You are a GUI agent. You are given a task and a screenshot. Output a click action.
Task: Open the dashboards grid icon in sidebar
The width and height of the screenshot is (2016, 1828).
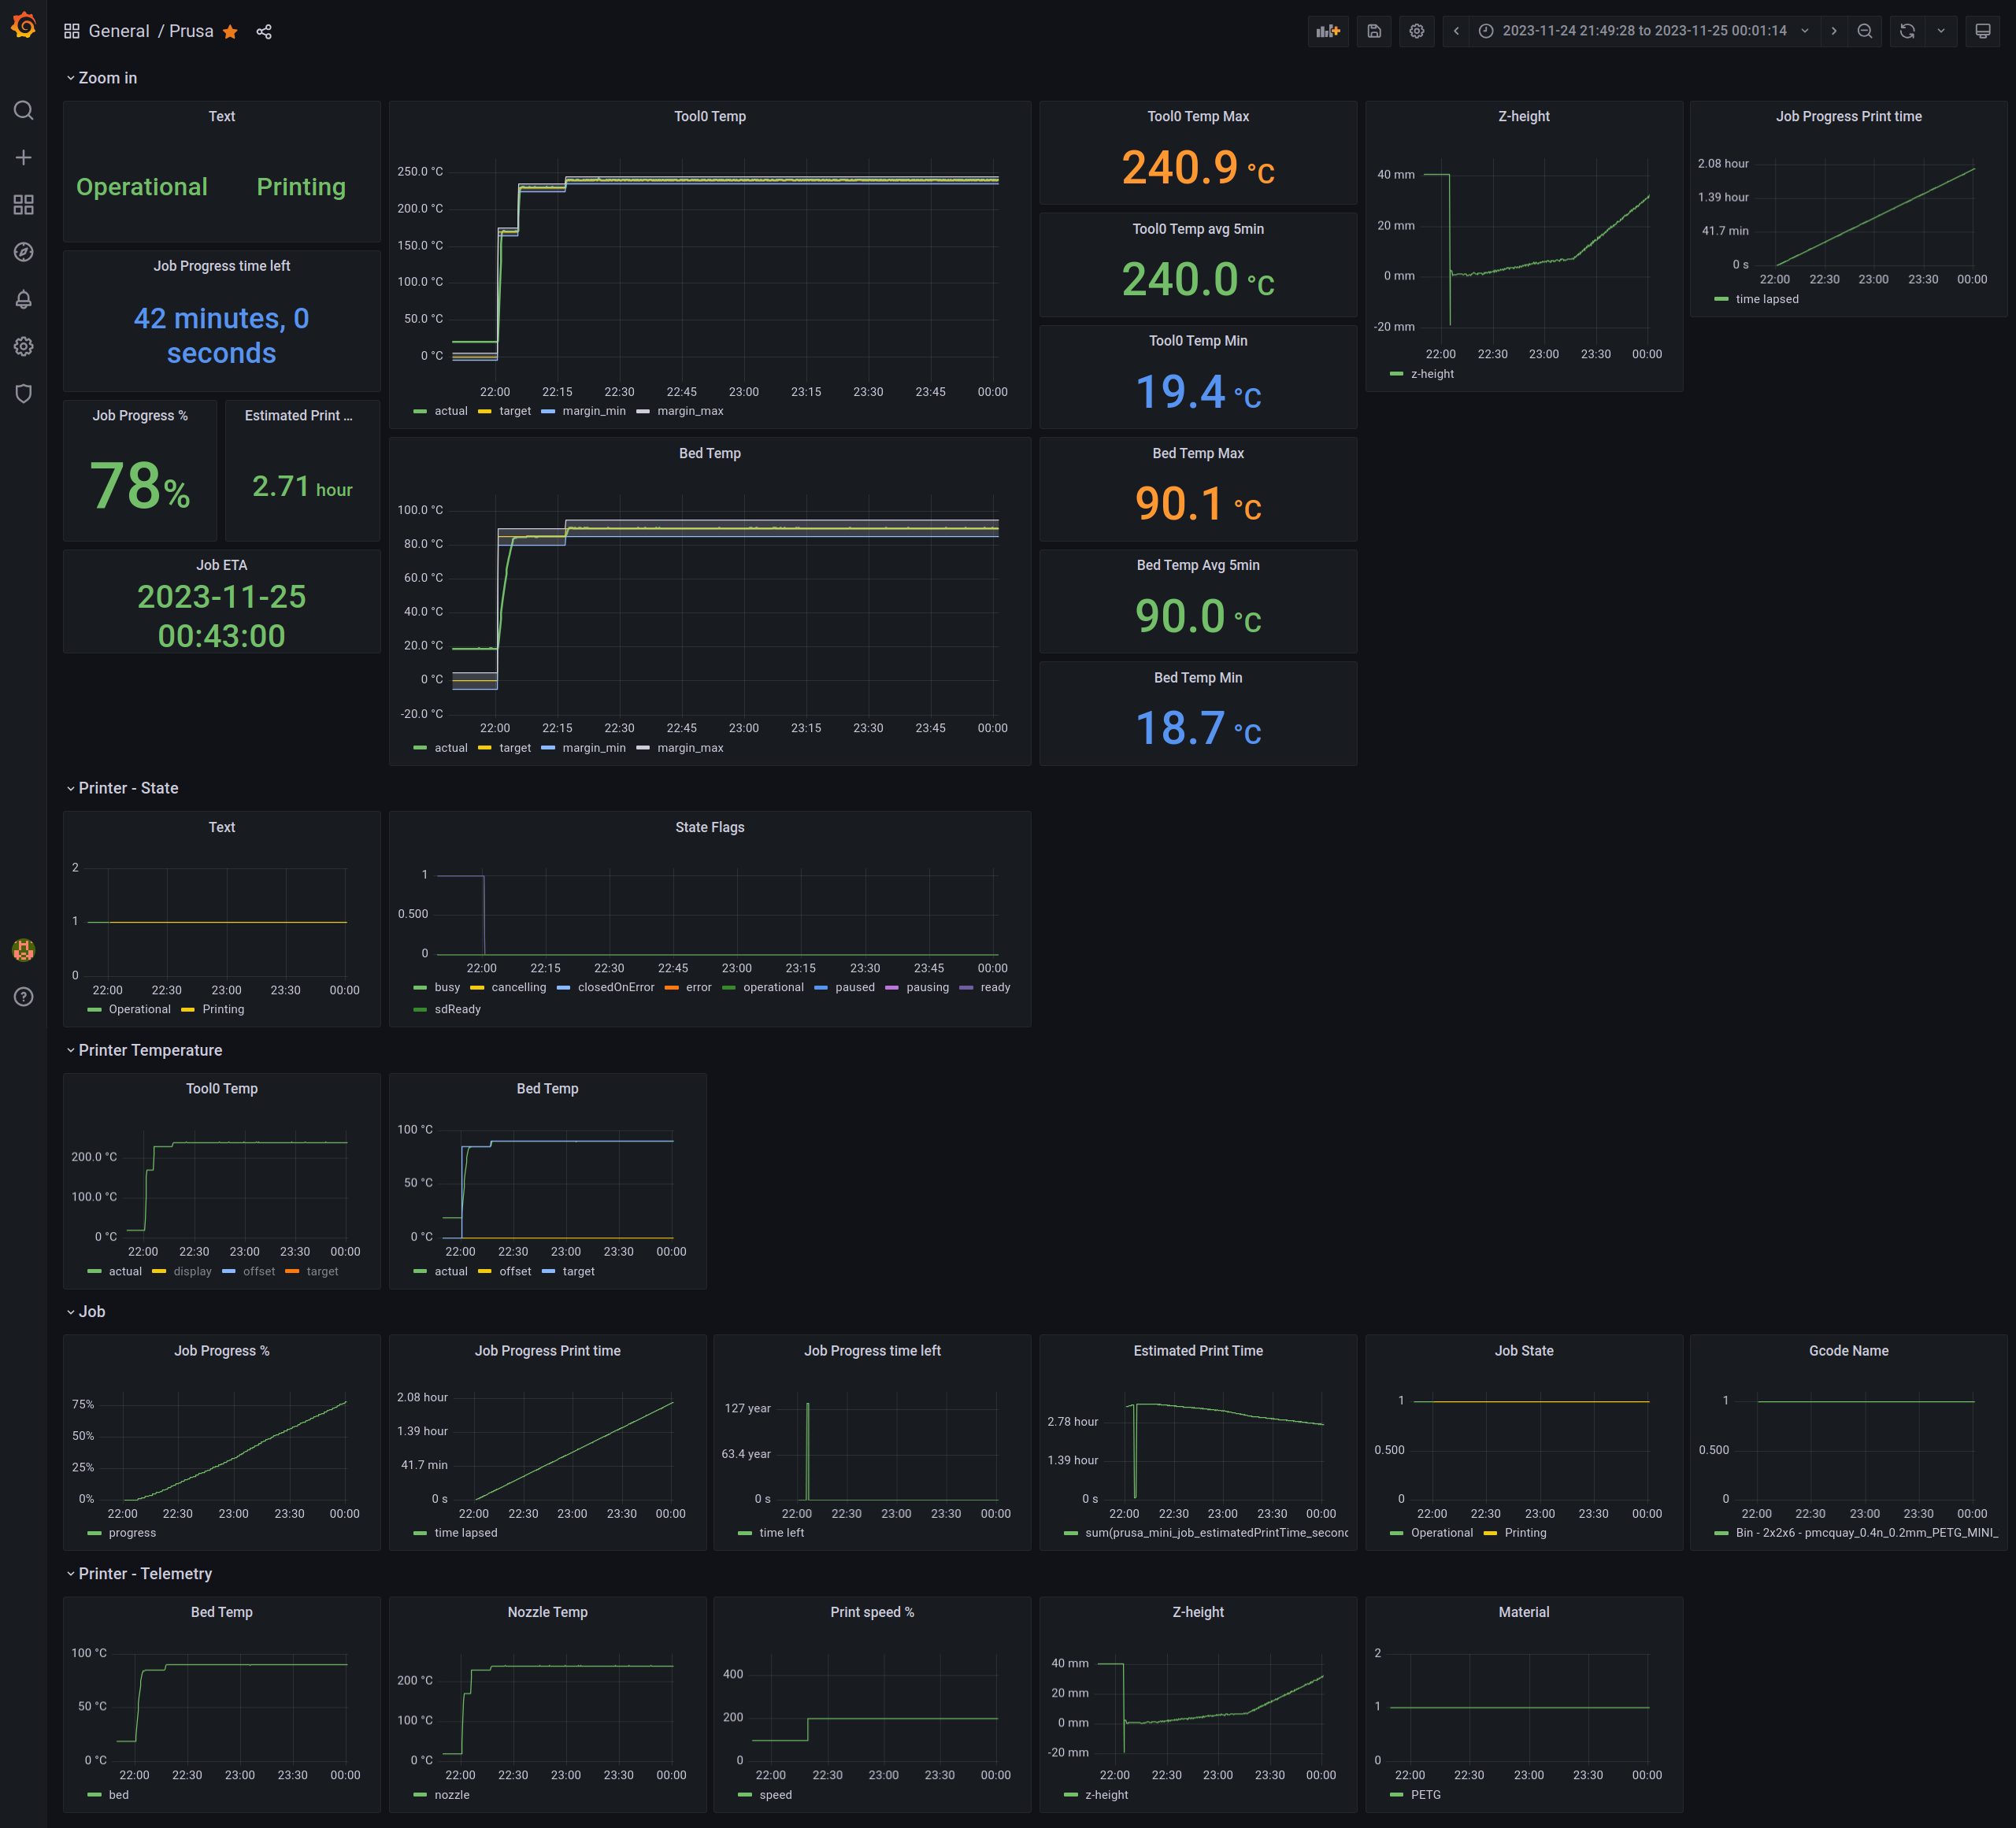click(23, 205)
